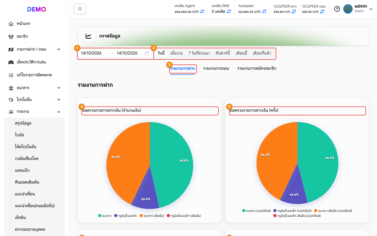Open the calendar icon in date range
Viewport: 377px width, 236px height.
[x=147, y=53]
